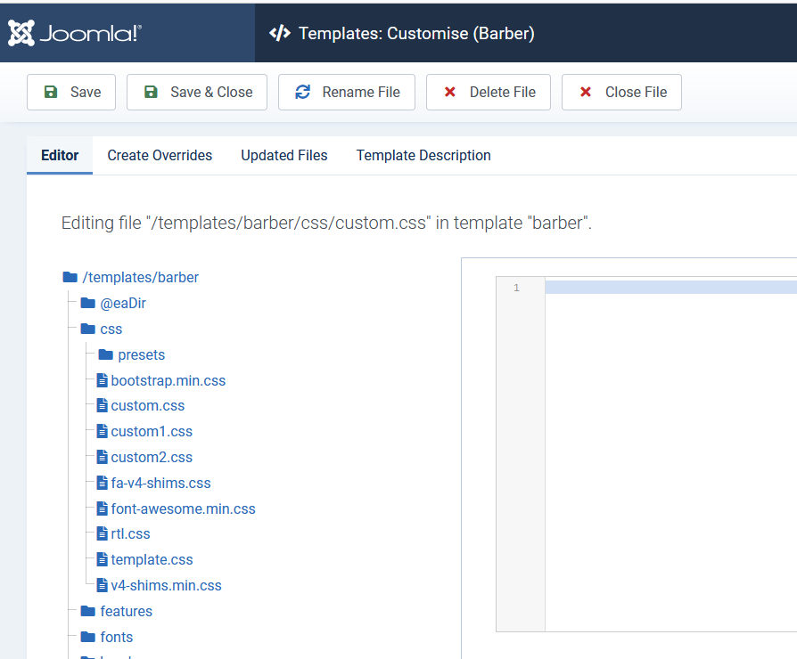Expand the presets folder
The width and height of the screenshot is (797, 659).
coord(141,354)
